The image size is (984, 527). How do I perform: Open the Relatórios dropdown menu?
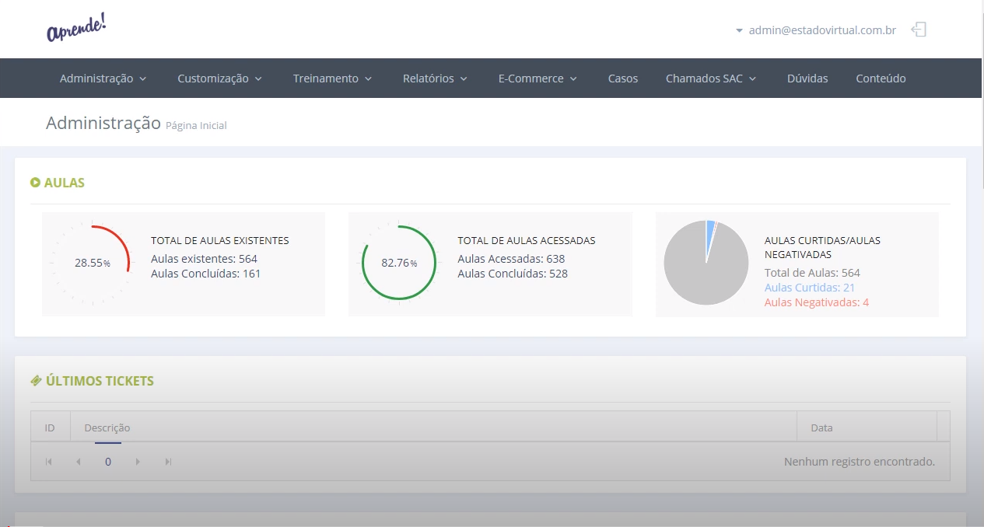(x=435, y=79)
